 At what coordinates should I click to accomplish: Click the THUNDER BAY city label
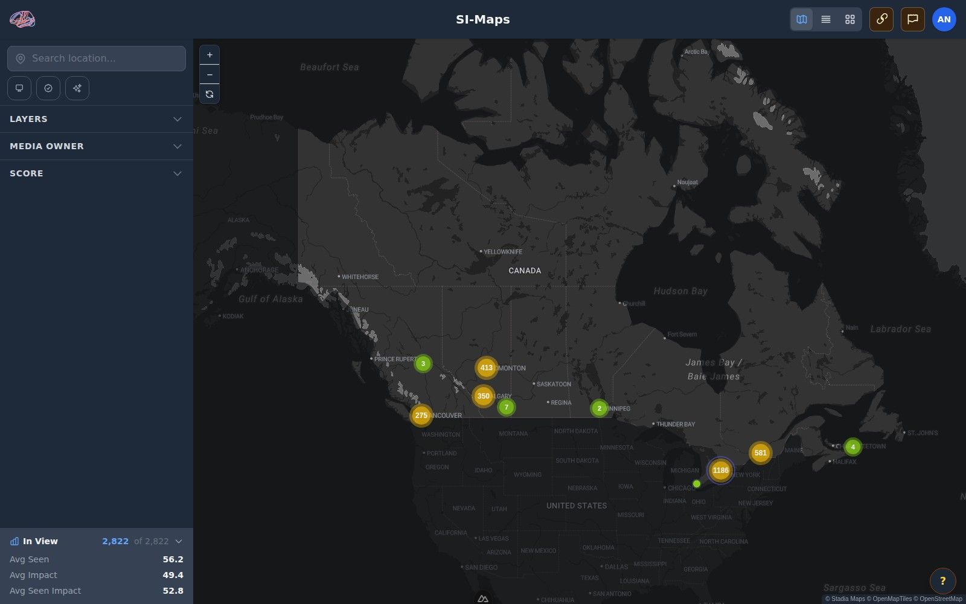pyautogui.click(x=676, y=425)
